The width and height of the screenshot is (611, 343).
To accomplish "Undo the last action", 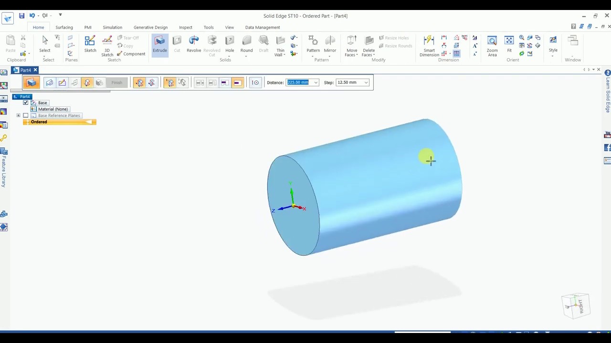I will [32, 16].
